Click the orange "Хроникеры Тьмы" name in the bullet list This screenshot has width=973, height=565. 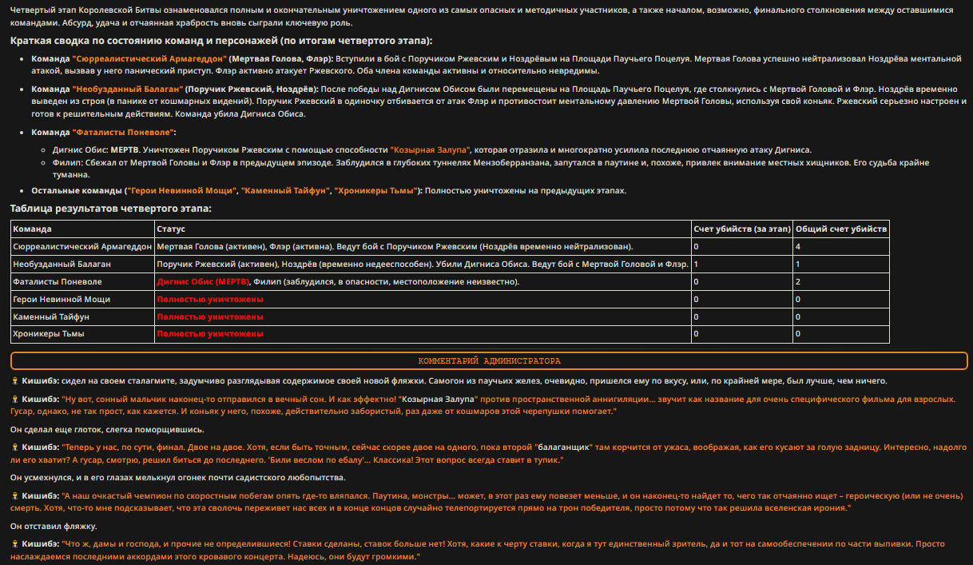(375, 191)
